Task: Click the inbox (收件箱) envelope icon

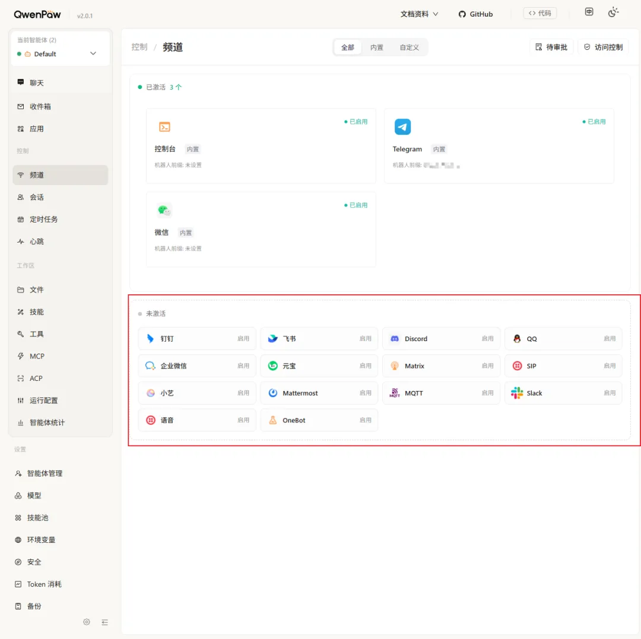Action: [20, 107]
